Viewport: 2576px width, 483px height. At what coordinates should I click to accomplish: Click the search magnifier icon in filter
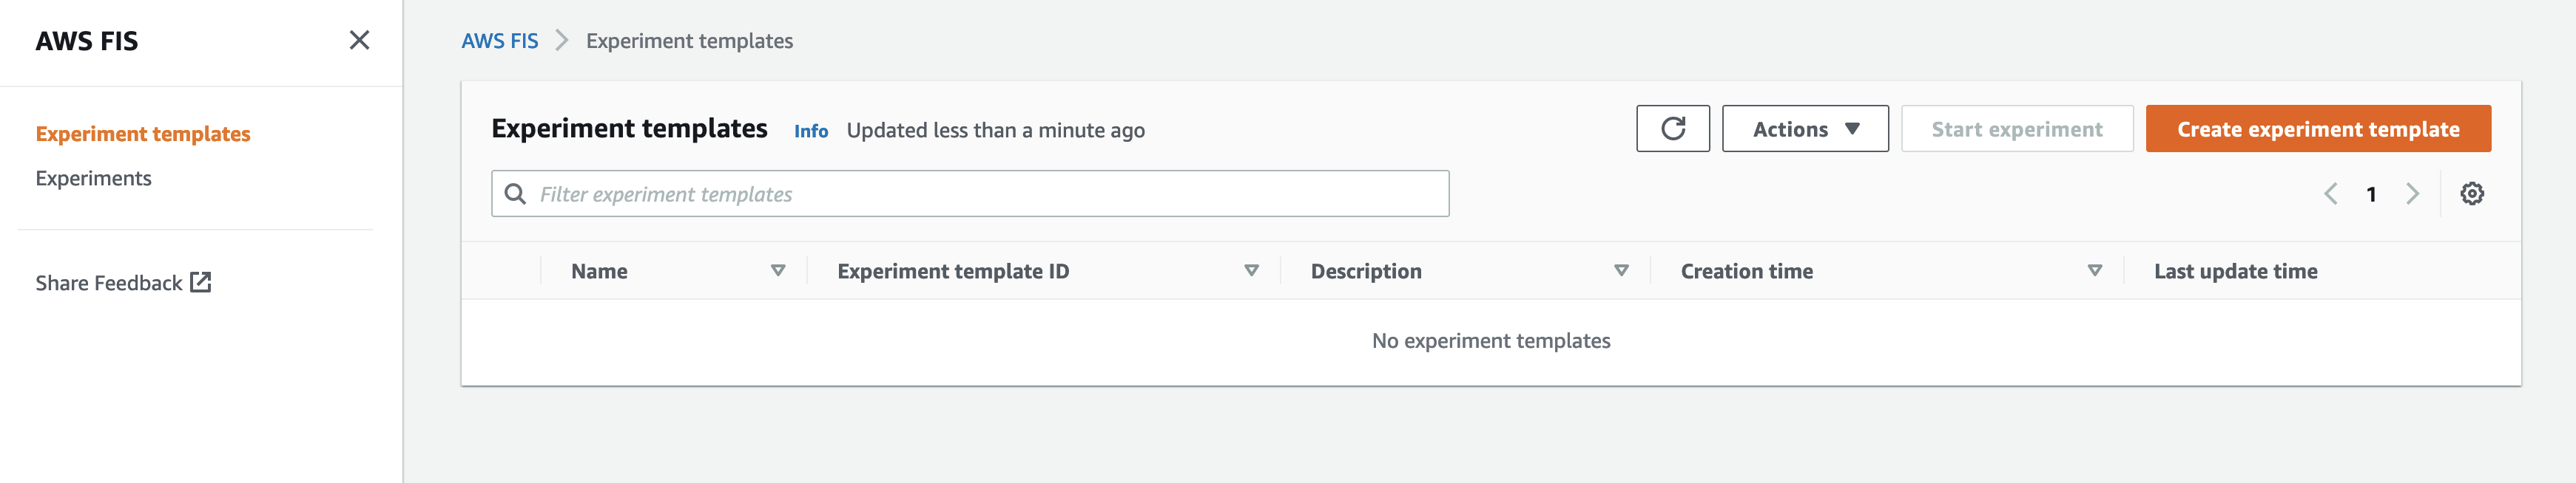pos(515,193)
